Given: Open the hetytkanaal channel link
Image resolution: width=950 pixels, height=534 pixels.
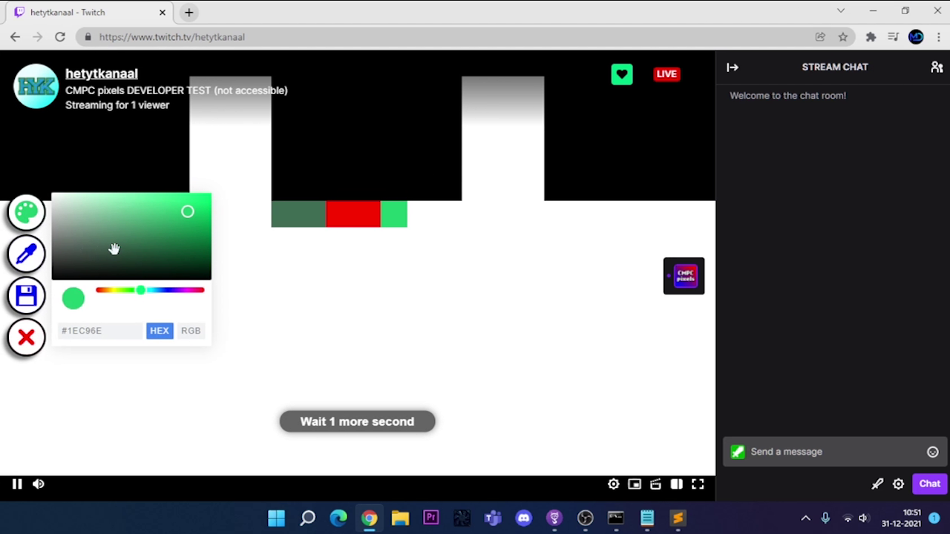Looking at the screenshot, I should pos(102,73).
